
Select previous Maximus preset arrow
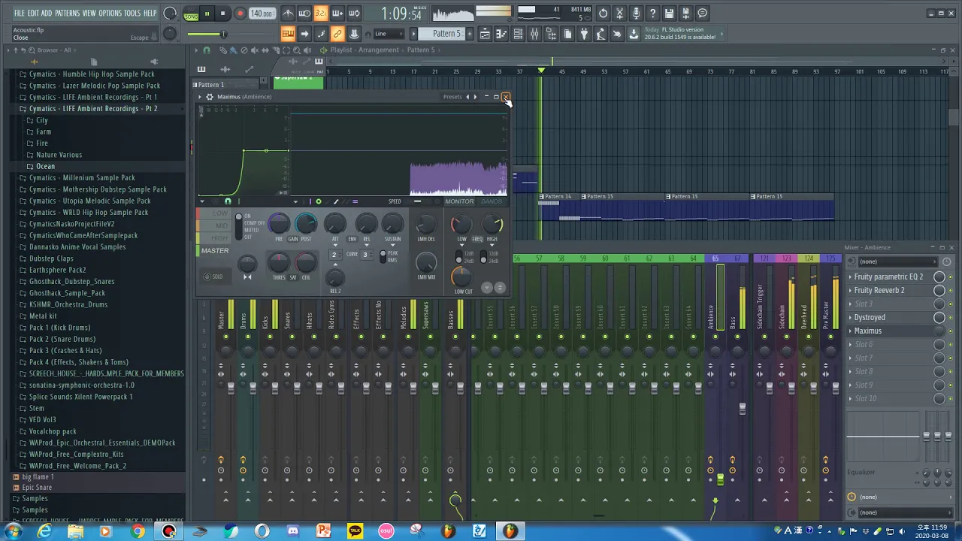pos(467,97)
